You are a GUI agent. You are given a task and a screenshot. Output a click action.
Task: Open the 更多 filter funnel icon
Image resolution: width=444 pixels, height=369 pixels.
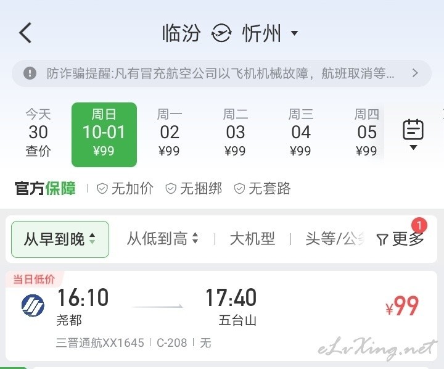(x=382, y=239)
